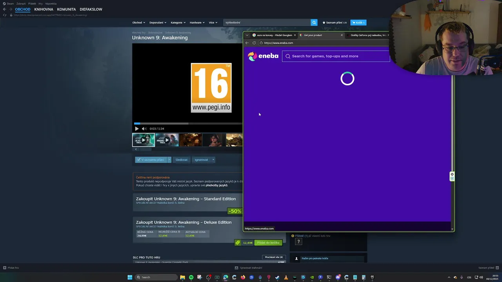The image size is (502, 282).
Task: Open Spotify from taskbar
Action: (x=191, y=277)
